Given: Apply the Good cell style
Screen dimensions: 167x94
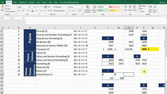Looking at the screenshot, I should click(x=103, y=10).
